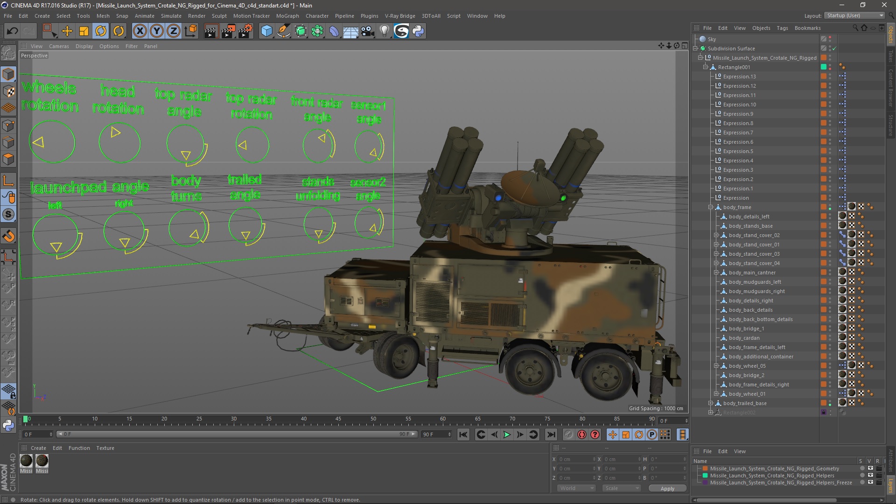Image resolution: width=896 pixels, height=504 pixels.
Task: Click the Deformer bend icon
Action: (x=334, y=31)
